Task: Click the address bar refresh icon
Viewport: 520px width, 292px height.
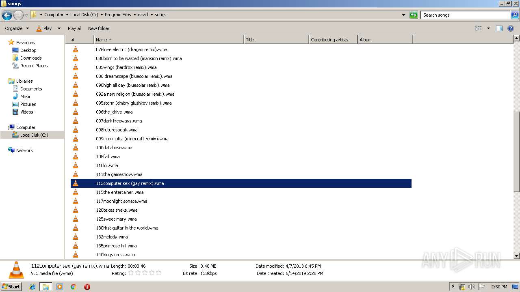Action: click(x=414, y=15)
